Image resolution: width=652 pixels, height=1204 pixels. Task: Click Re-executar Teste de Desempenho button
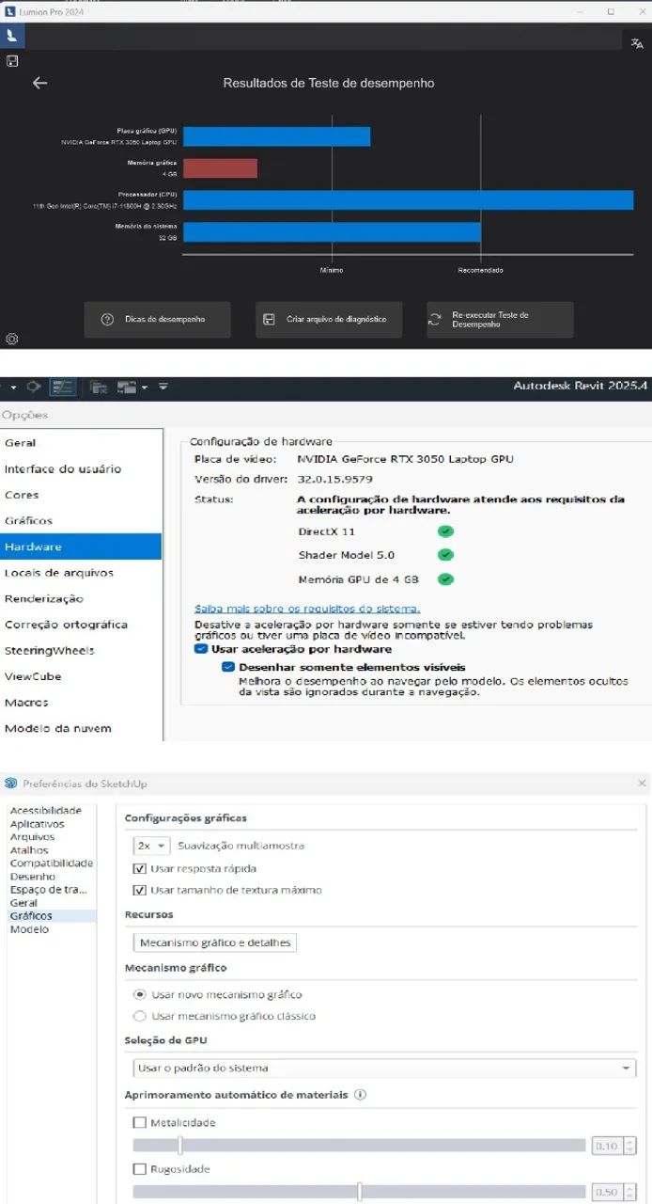tap(500, 320)
